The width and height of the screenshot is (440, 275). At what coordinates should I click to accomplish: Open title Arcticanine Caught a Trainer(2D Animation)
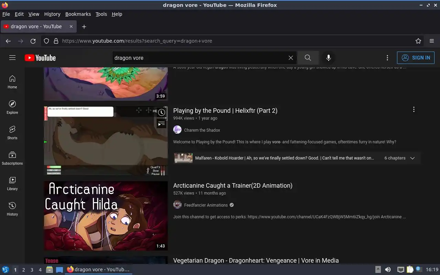point(233,186)
